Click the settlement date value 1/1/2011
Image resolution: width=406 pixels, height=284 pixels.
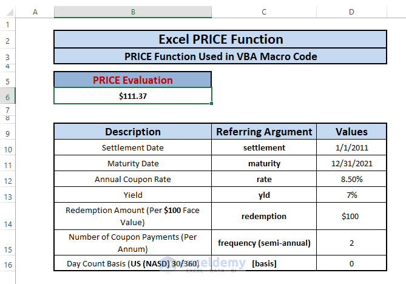(351, 147)
